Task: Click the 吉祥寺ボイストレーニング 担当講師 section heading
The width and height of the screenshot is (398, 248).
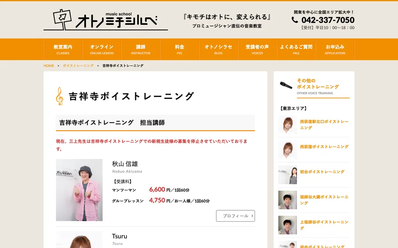Action: point(155,122)
